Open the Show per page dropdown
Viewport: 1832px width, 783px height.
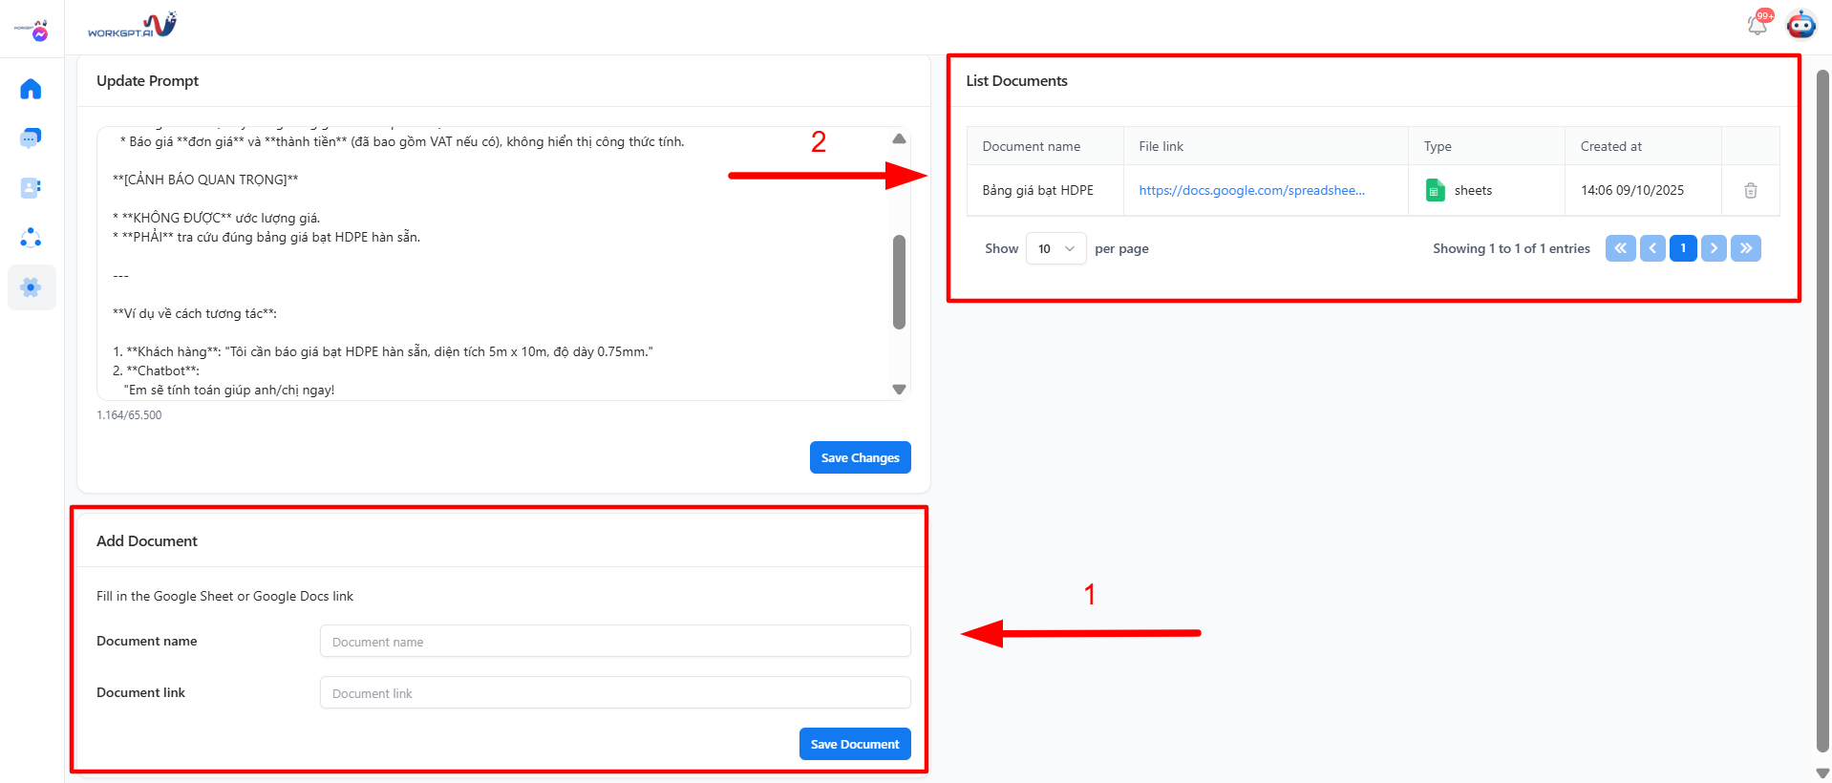(x=1054, y=248)
